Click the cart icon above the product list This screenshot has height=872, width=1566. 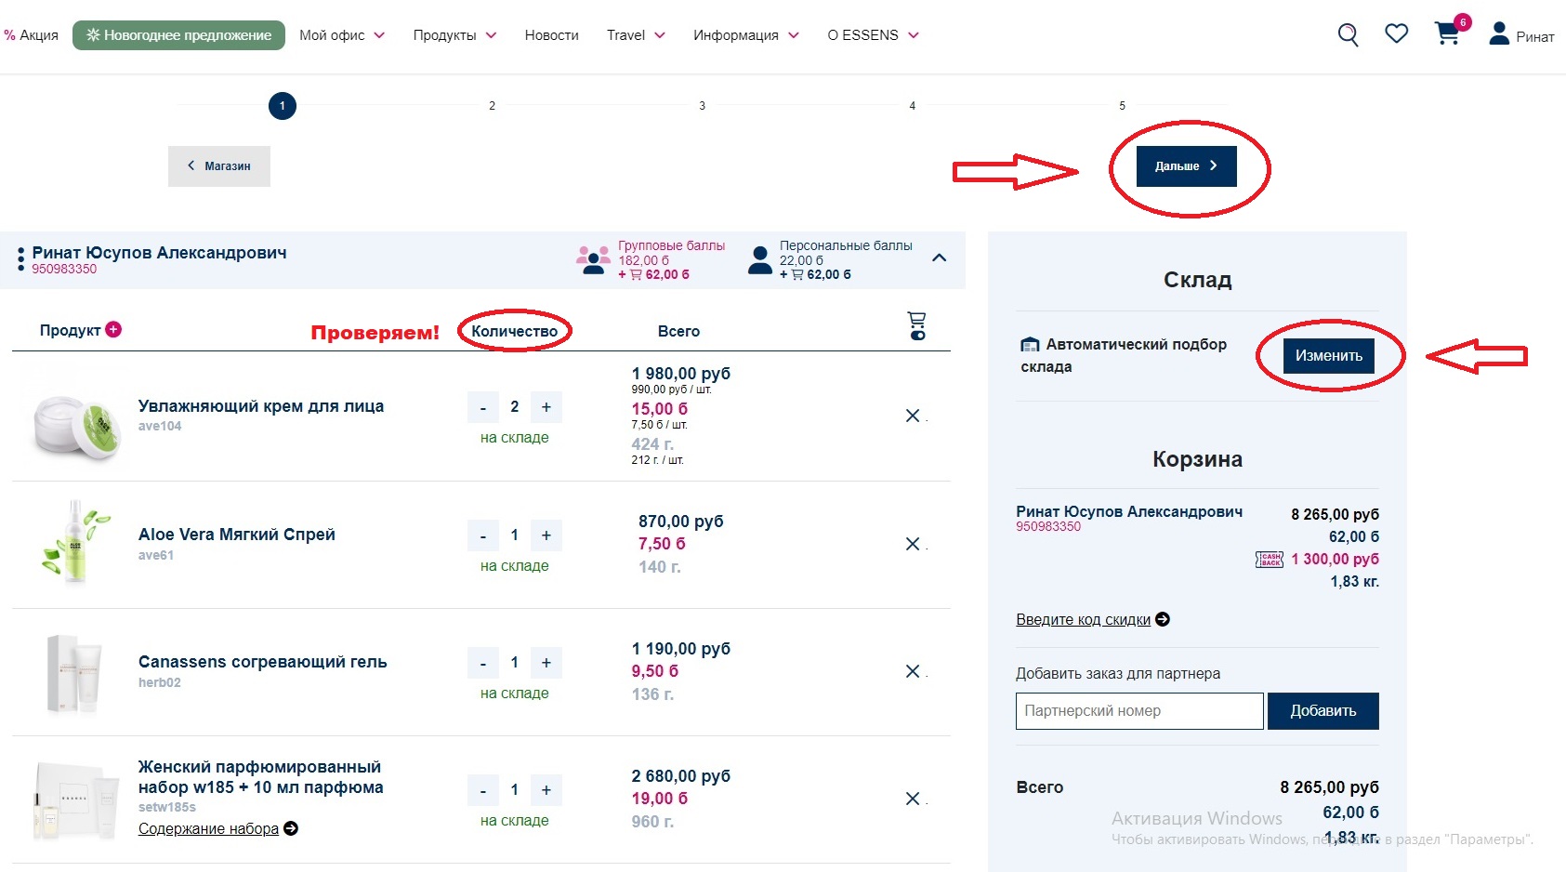click(916, 325)
